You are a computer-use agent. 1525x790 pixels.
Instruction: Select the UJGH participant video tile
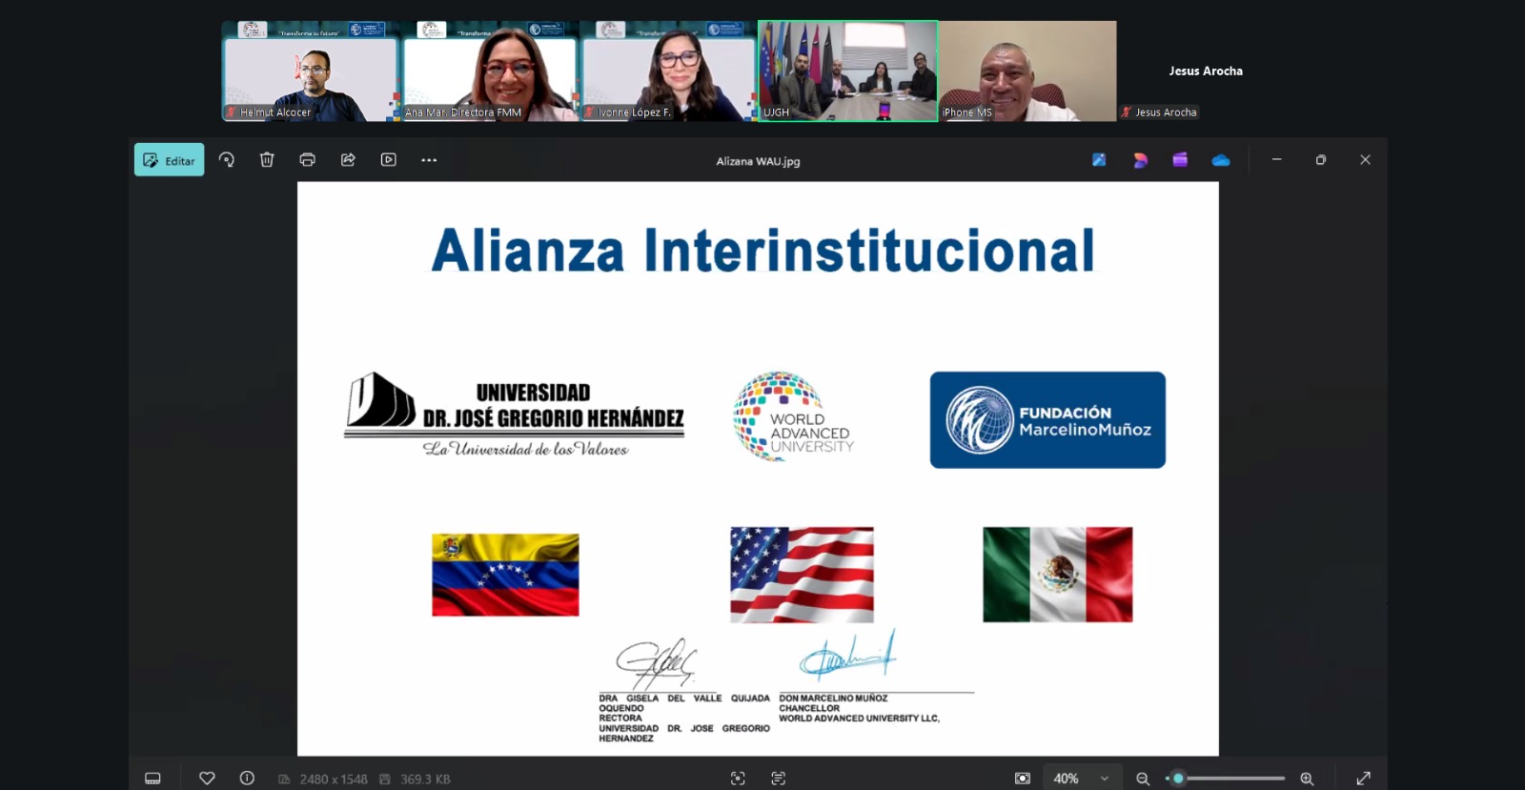coord(847,71)
